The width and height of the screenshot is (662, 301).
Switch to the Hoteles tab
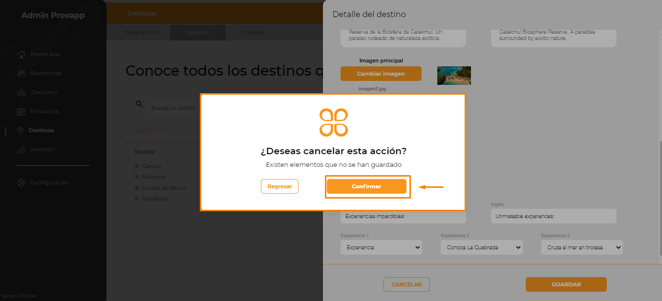click(x=254, y=32)
